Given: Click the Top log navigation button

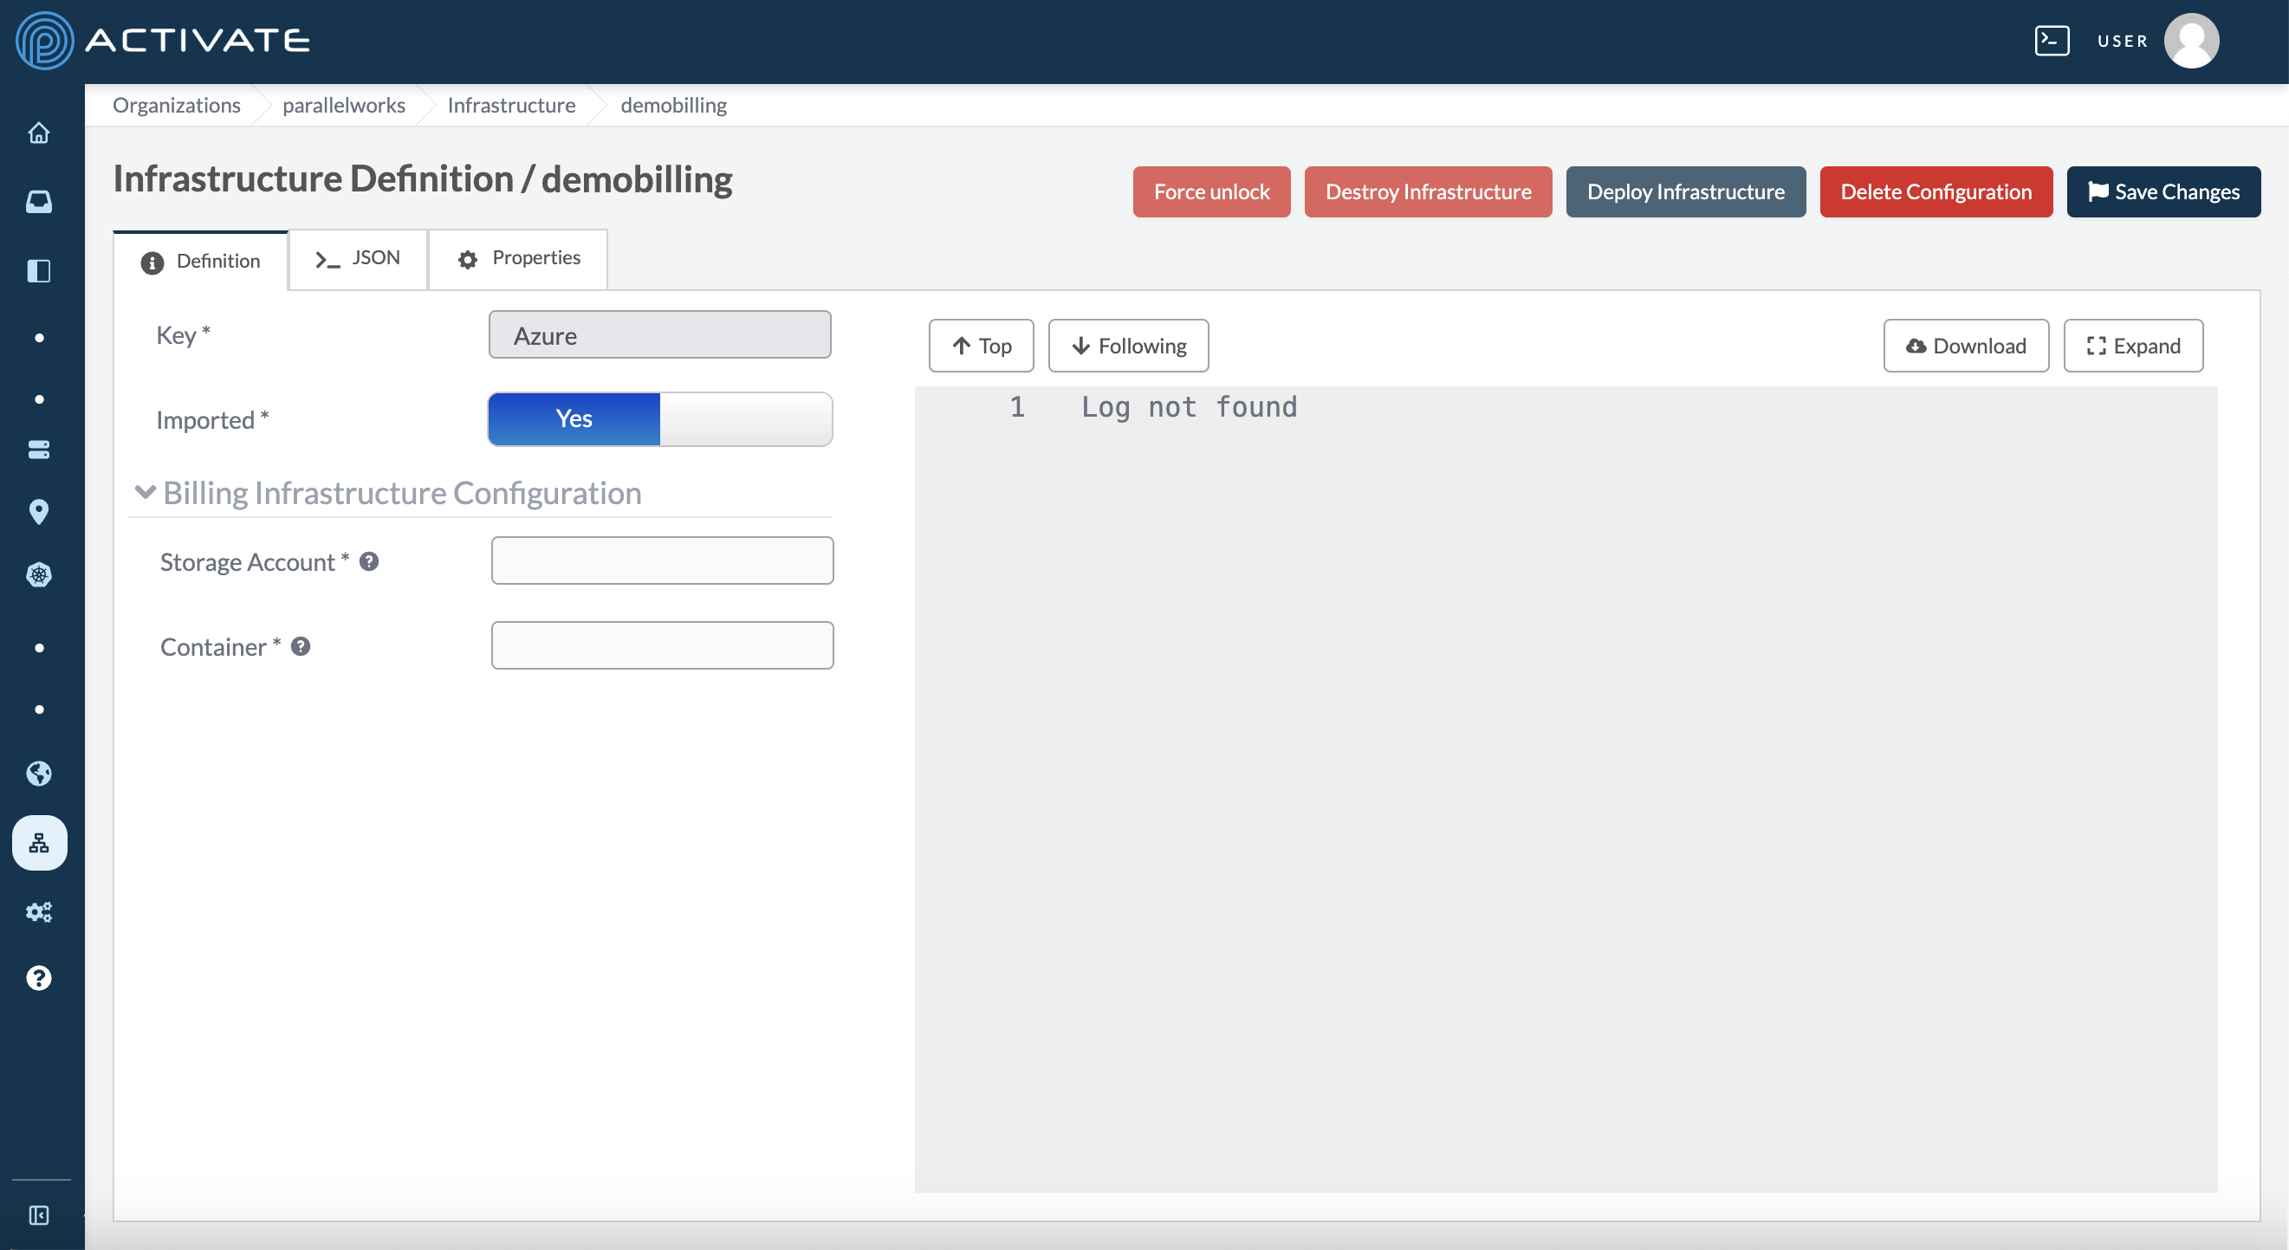Looking at the screenshot, I should (981, 345).
